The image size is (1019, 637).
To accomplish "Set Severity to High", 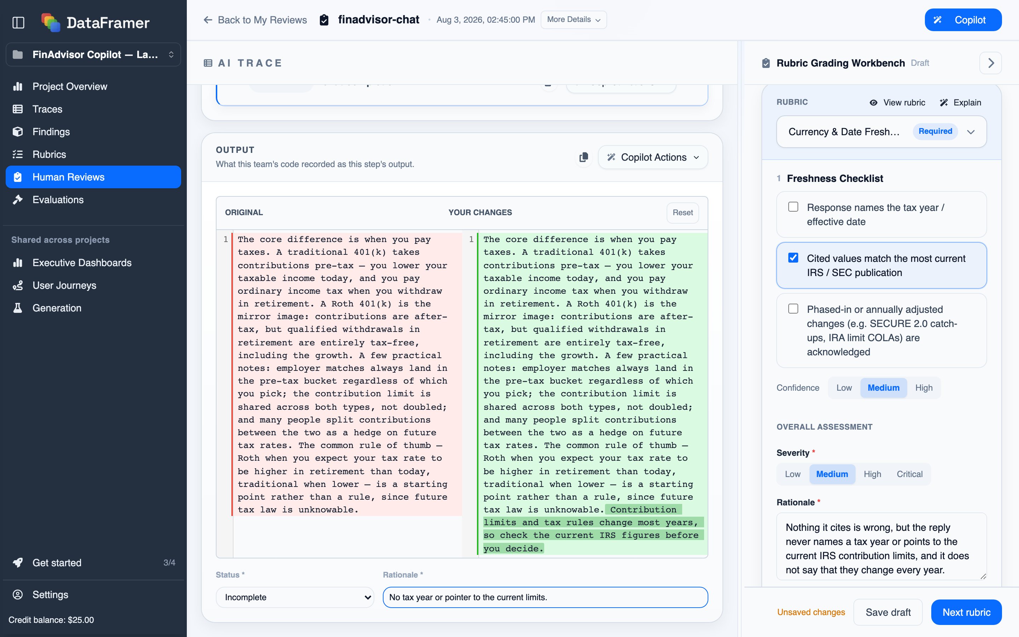I will (x=872, y=474).
